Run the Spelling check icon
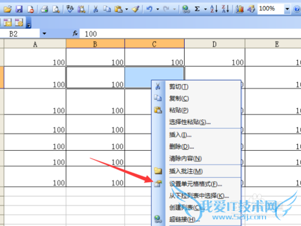Viewport: 301px width, 226px height. 70,9
